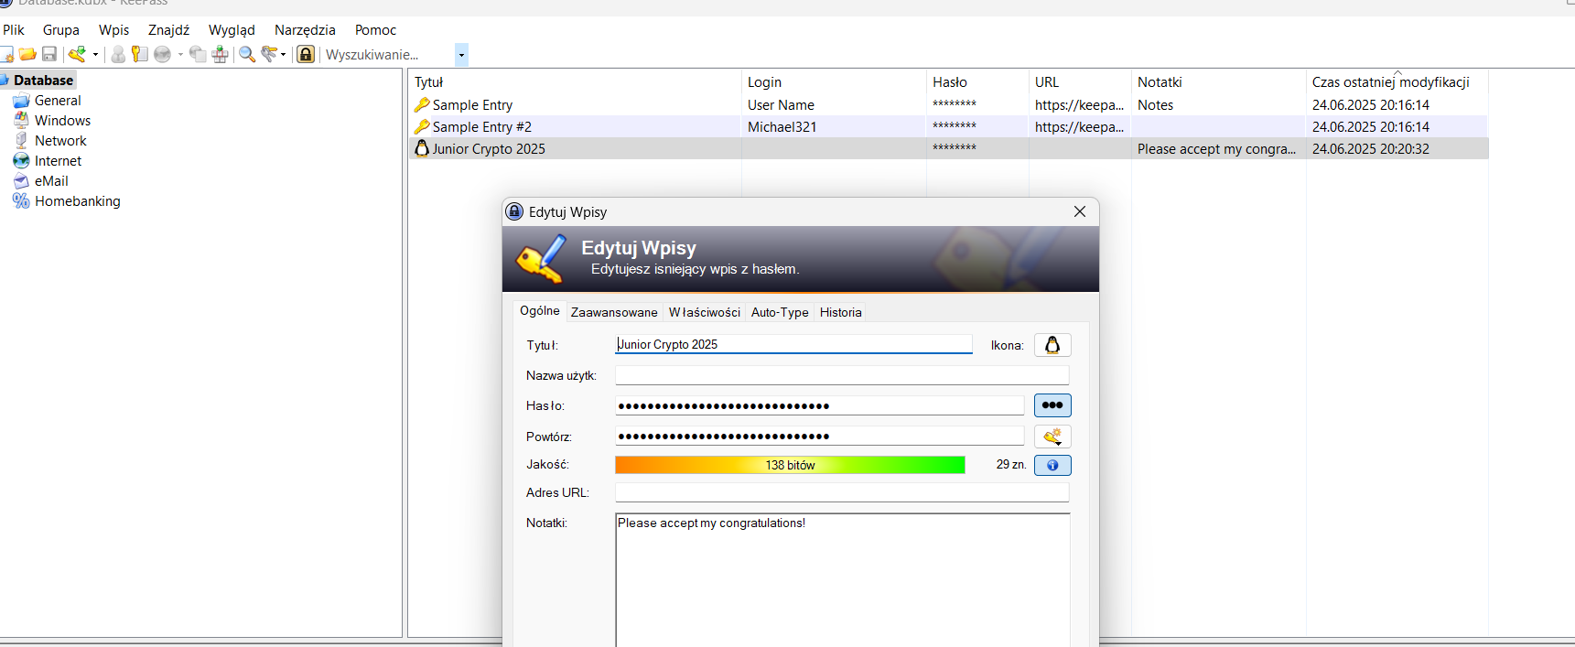Switch to the Auto-Type tab
This screenshot has height=647, width=1575.
coord(780,312)
